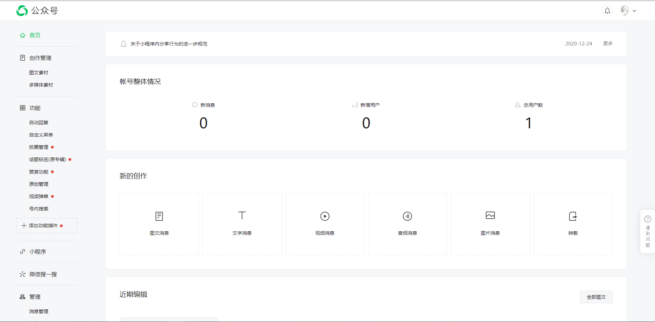Click the 文字消息 T icon

point(242,216)
